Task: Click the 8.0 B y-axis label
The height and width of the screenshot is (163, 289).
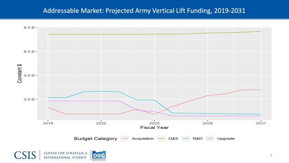Action: 29,27
